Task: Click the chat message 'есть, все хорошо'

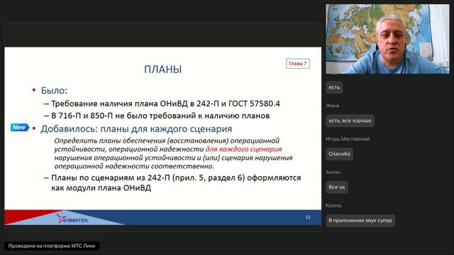Action: [x=350, y=120]
